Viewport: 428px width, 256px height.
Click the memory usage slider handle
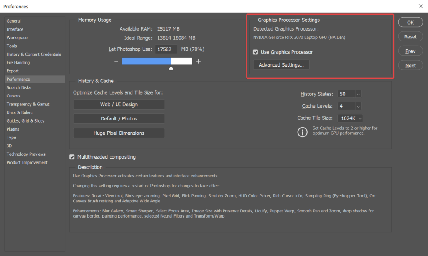(171, 67)
